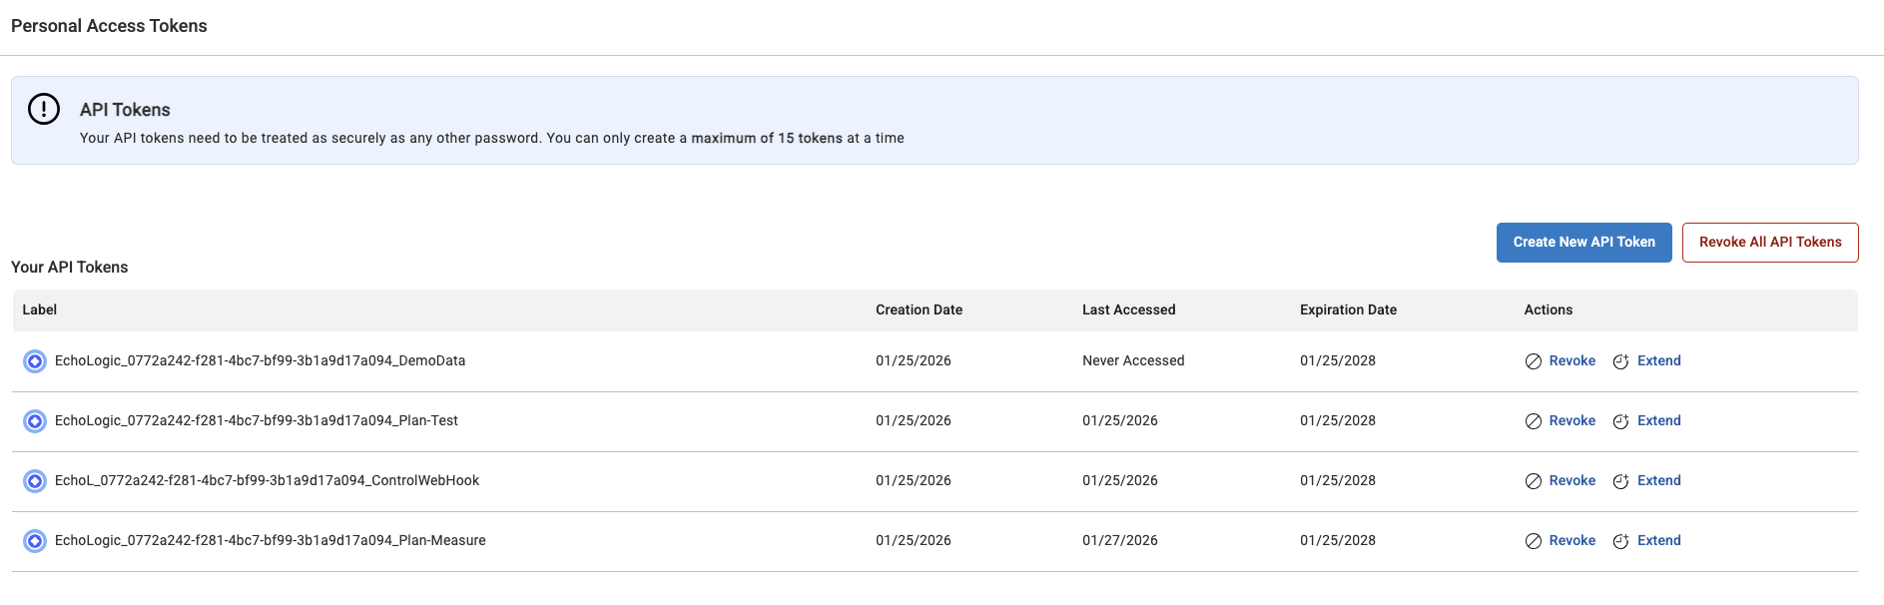This screenshot has width=1884, height=605.
Task: Click the Expiration Date column header
Action: [1348, 310]
